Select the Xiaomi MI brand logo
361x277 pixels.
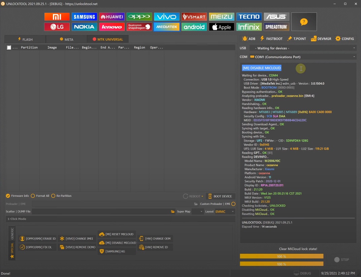[57, 17]
